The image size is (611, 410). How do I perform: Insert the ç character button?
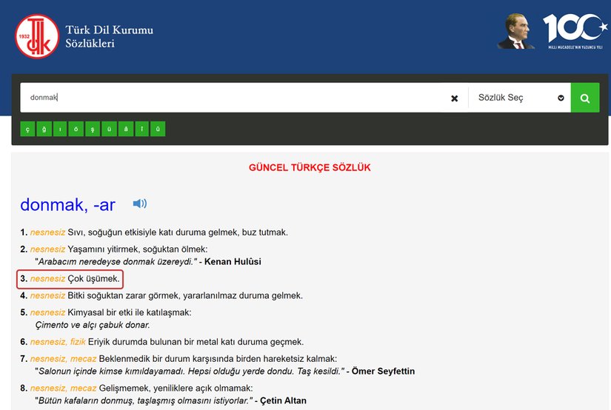pyautogui.click(x=27, y=129)
